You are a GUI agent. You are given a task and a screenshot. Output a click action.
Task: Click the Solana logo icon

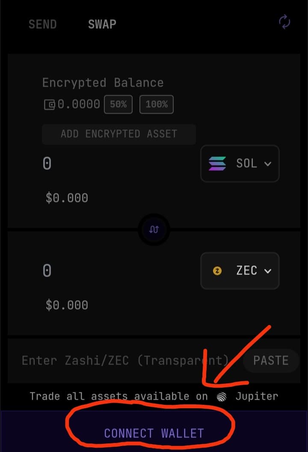[217, 163]
